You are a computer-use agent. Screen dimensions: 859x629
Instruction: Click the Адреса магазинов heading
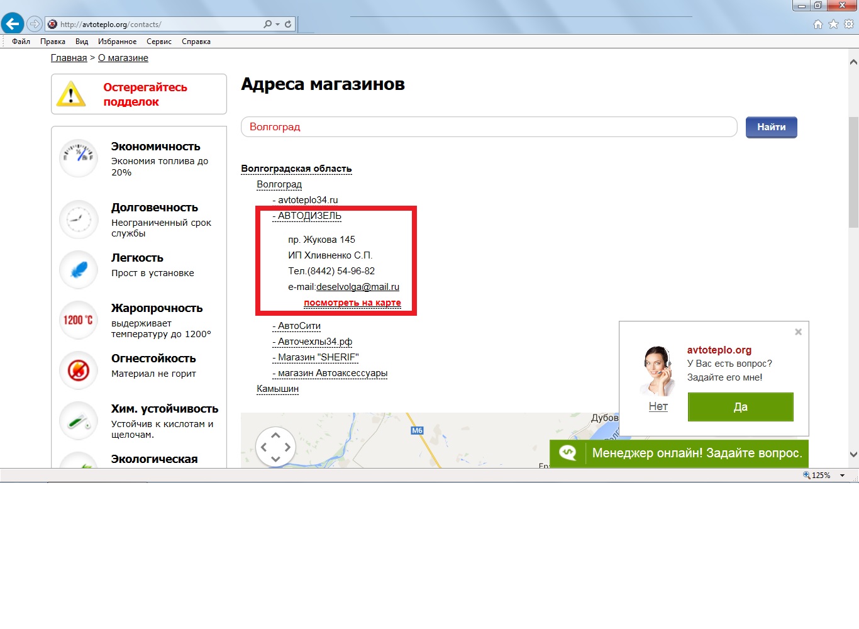tap(323, 84)
